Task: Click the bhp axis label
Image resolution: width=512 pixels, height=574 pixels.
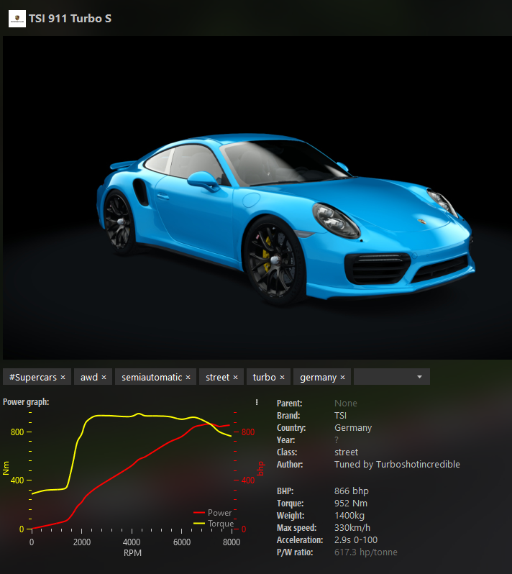Action: (x=260, y=468)
